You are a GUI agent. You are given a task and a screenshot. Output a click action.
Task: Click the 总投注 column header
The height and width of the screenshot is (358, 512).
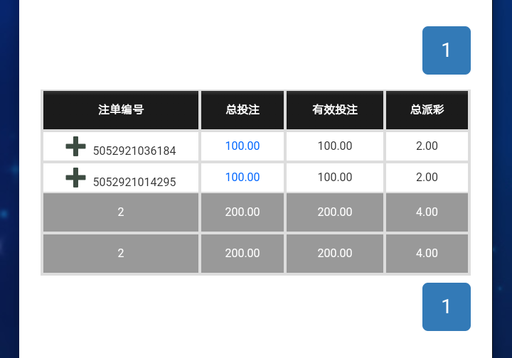click(x=242, y=110)
